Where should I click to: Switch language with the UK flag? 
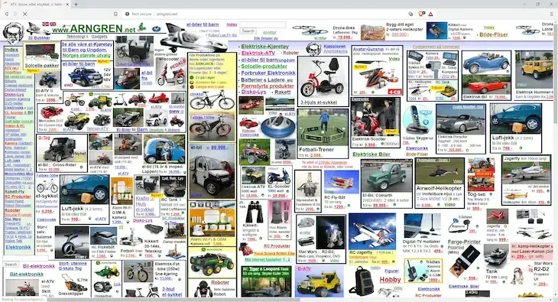[53, 24]
